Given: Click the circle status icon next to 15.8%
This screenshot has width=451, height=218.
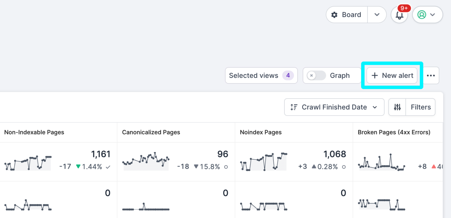Looking at the screenshot, I should pyautogui.click(x=226, y=167).
